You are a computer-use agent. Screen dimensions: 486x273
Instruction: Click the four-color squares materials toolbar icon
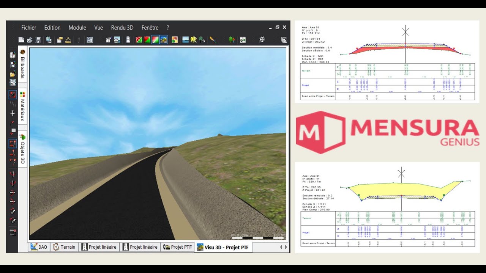click(175, 40)
